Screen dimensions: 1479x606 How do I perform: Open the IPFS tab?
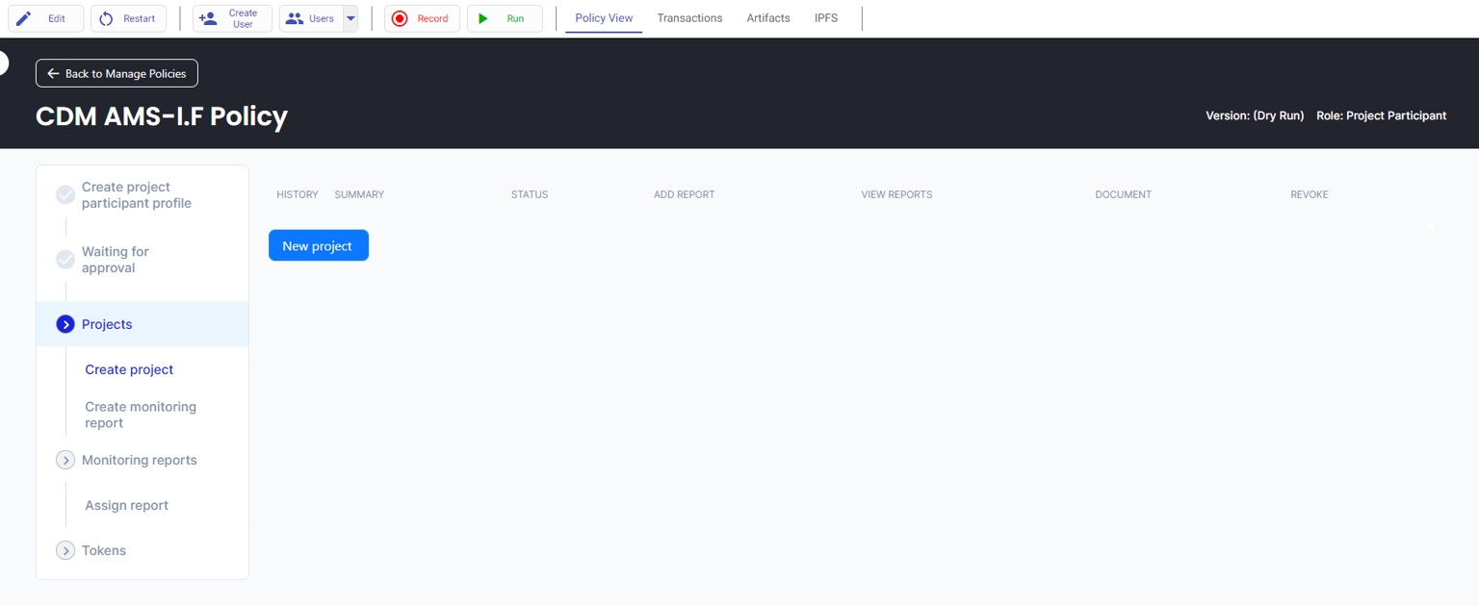click(x=825, y=18)
